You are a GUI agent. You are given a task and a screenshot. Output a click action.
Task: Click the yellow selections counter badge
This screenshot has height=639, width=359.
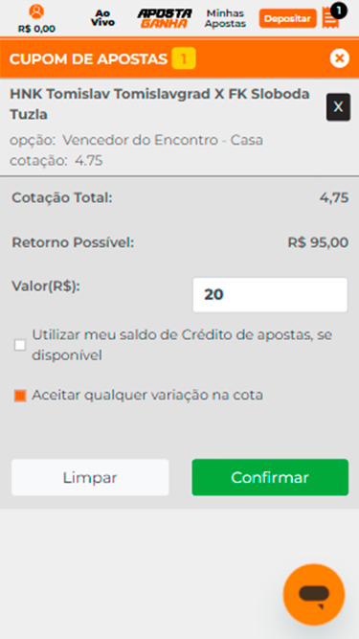point(184,58)
